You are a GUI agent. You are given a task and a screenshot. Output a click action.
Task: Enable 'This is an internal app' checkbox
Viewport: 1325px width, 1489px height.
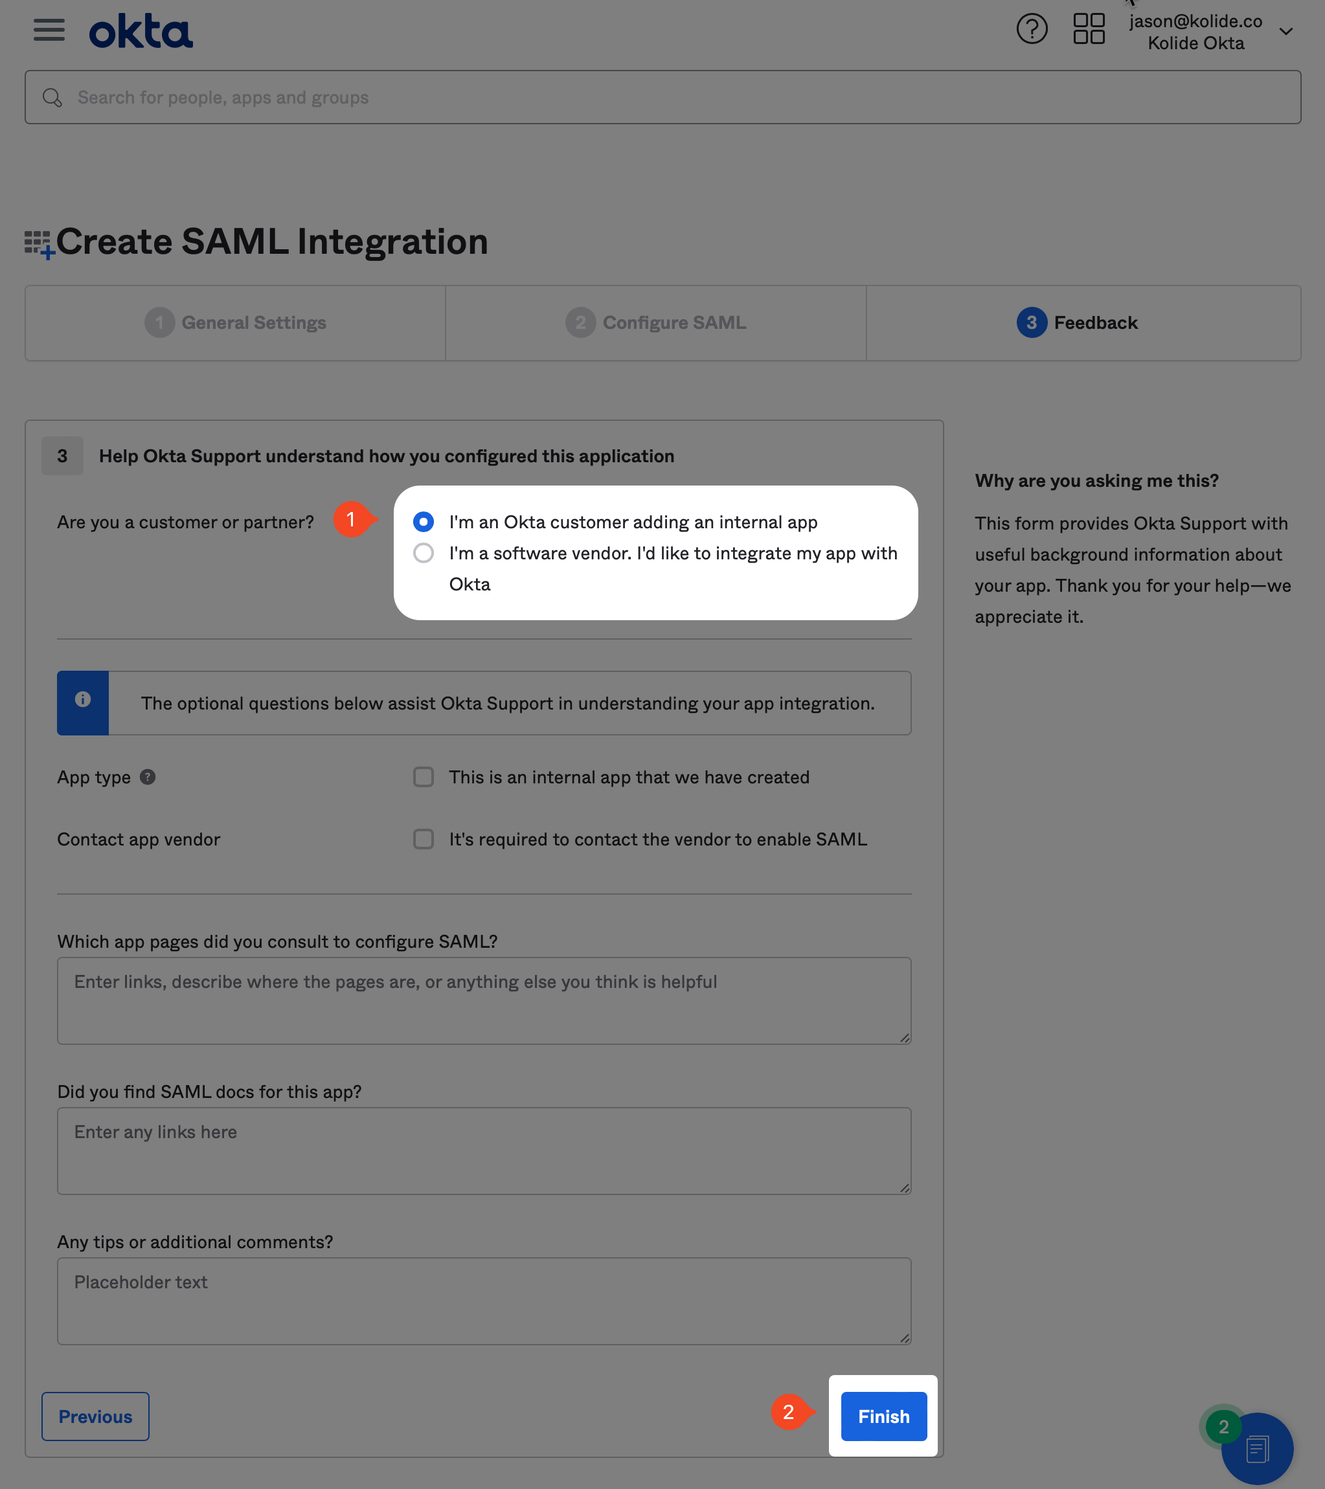pyautogui.click(x=421, y=777)
